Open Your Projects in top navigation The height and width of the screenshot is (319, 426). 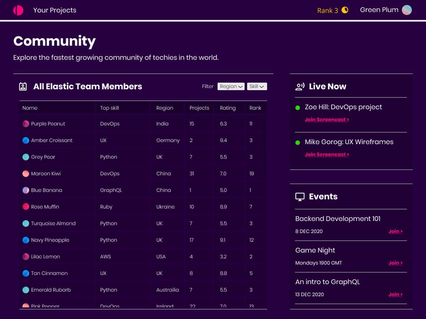click(55, 10)
